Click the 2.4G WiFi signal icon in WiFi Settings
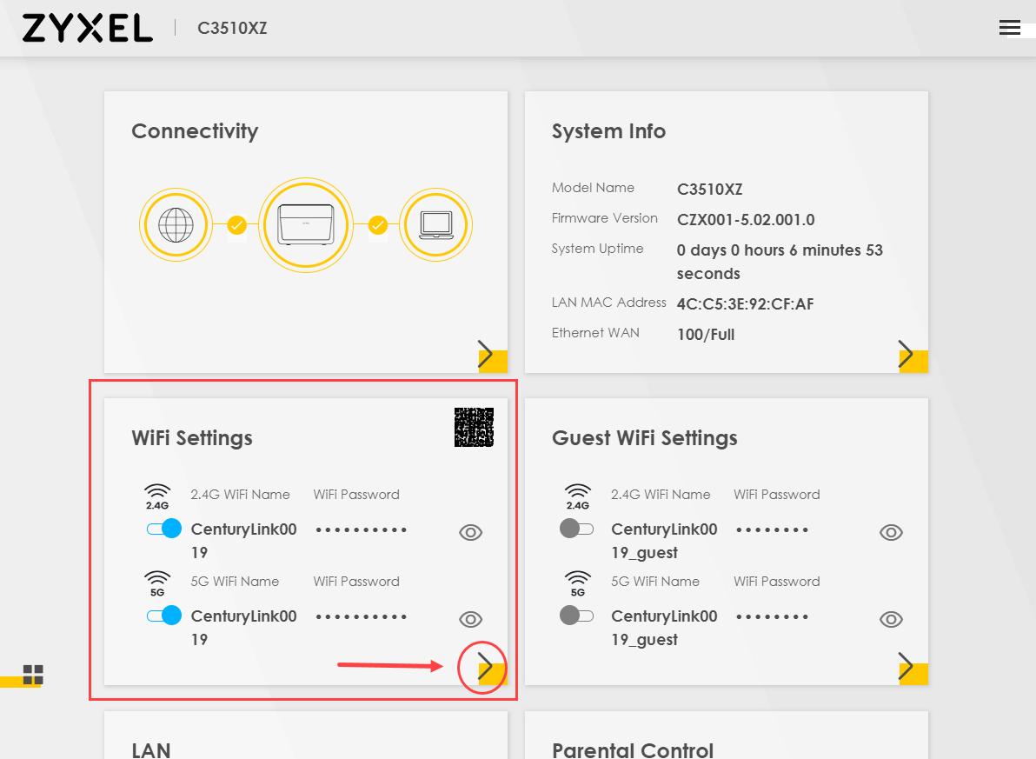This screenshot has height=759, width=1036. [x=157, y=496]
